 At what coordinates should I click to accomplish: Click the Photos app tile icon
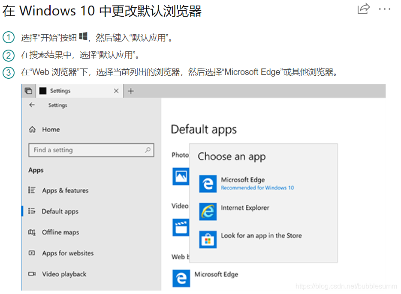(x=181, y=176)
